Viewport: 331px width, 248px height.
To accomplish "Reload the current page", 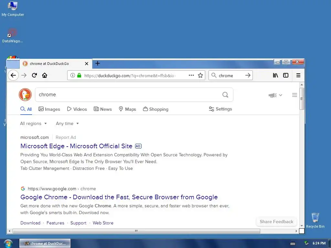I will [x=34, y=75].
